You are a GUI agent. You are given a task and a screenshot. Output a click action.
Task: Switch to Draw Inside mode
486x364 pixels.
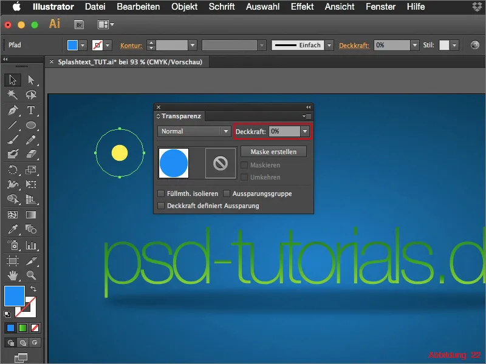coord(35,343)
